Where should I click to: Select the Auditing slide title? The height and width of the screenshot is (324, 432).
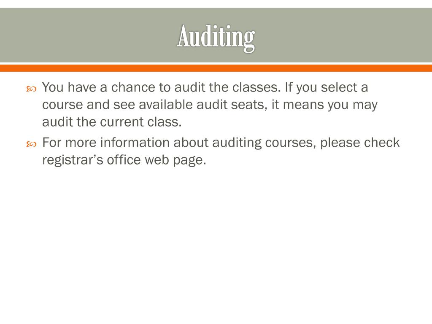[x=216, y=38]
